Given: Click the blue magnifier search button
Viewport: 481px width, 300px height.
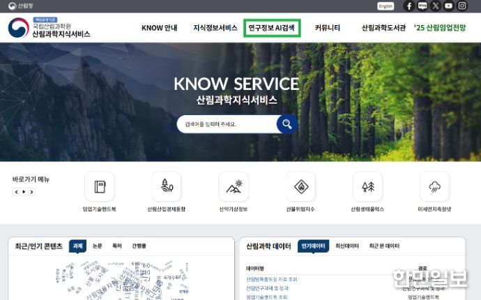Looking at the screenshot, I should tap(287, 124).
